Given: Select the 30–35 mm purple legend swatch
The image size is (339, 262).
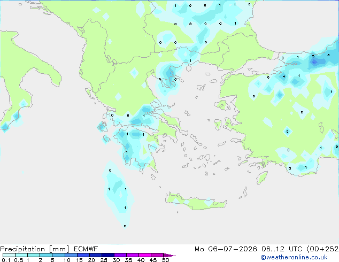Looking at the screenshot, I should (120, 255).
